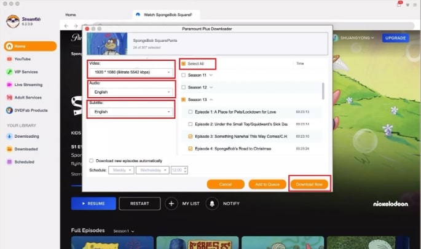Switch to the Home tab
Screen dimensions: 421x249
coord(71,15)
